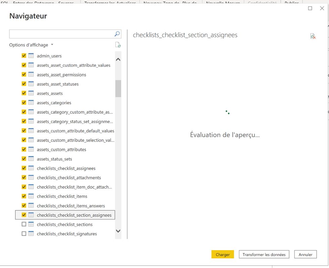This screenshot has width=329, height=268.
Task: Maximize the Navigateur dialog
Action: (310, 8)
